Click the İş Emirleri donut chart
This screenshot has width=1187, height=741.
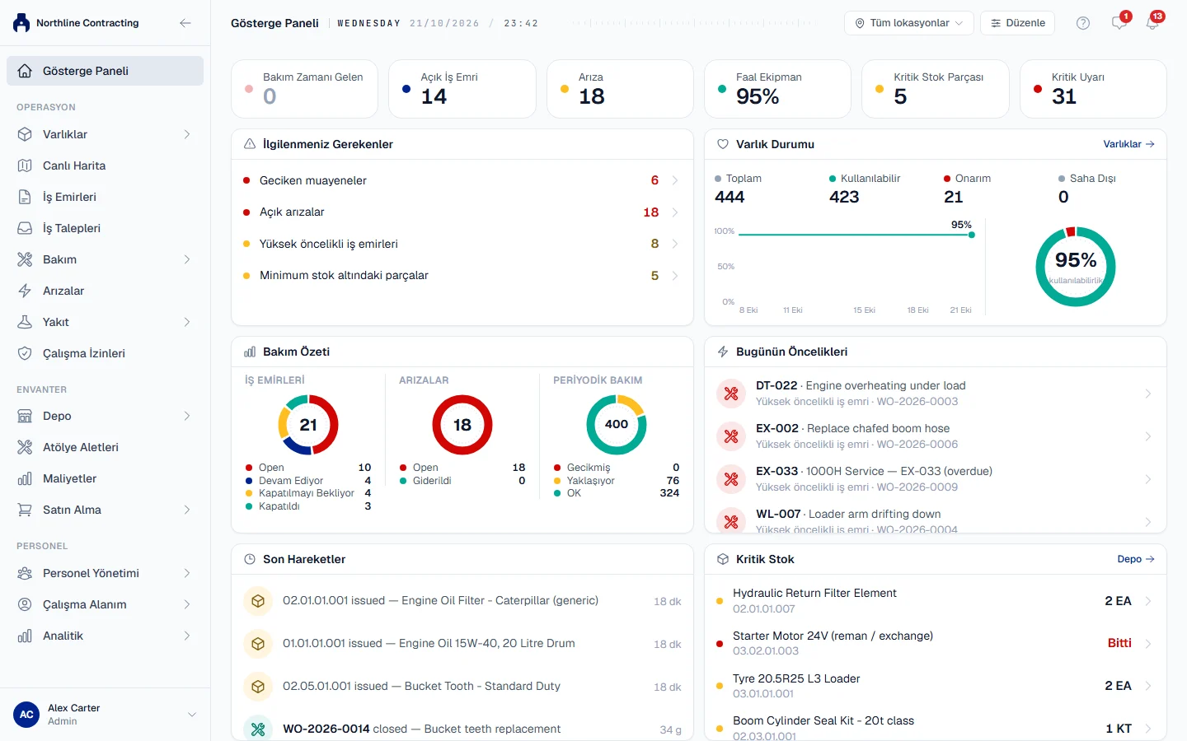(x=308, y=425)
